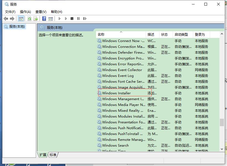Click the services list scroll up arrow
This screenshot has width=227, height=166.
222,34
